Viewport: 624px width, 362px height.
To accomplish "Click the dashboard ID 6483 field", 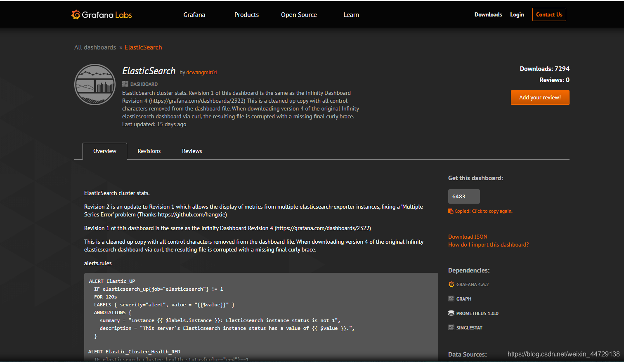I will coord(464,196).
